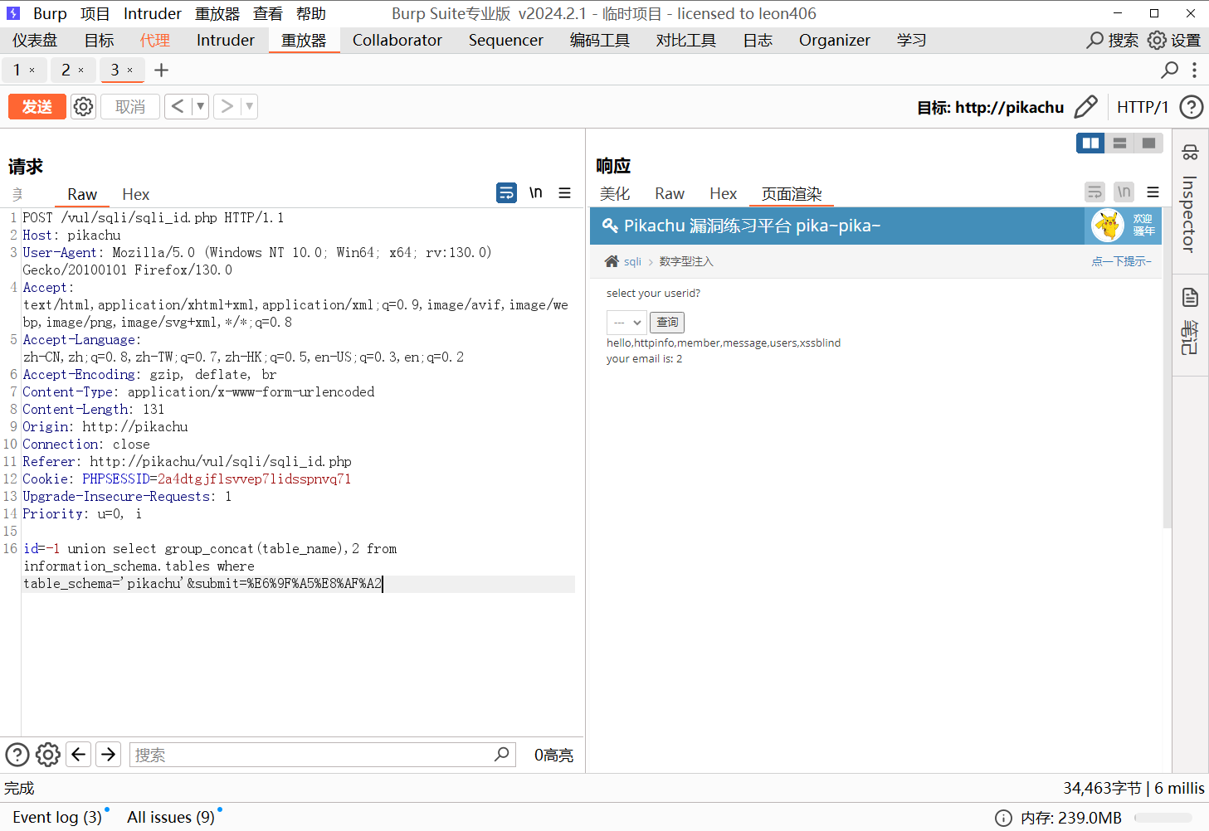Screen dimensions: 1209x831
Task: Open Repeater settings gear next to 发送
Action: coord(83,107)
